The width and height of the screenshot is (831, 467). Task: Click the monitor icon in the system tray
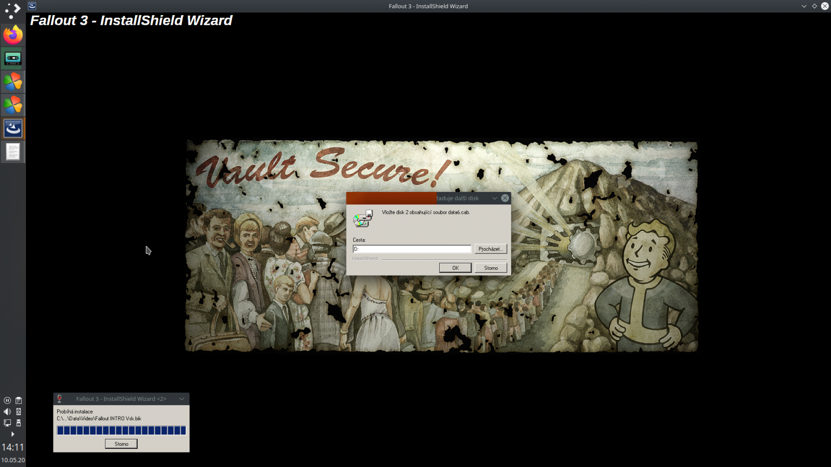click(x=7, y=422)
